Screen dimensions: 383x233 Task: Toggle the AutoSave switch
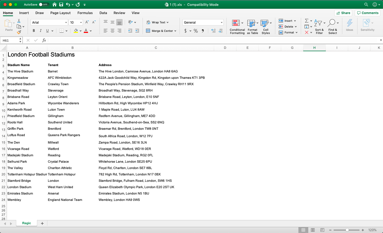[x=43, y=5]
